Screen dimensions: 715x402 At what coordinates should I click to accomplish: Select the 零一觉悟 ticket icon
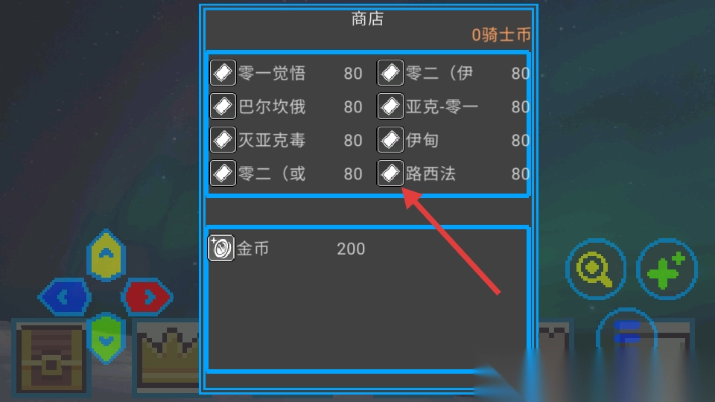coord(223,73)
